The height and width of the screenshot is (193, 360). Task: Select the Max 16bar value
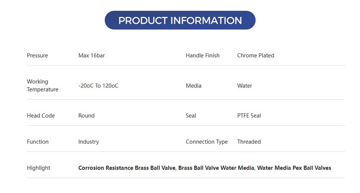point(91,55)
